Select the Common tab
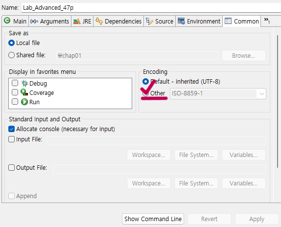281x227 pixels. click(241, 21)
